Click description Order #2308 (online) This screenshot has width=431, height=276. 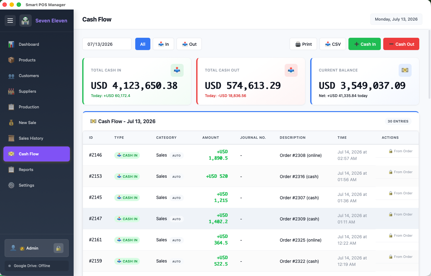pyautogui.click(x=301, y=155)
